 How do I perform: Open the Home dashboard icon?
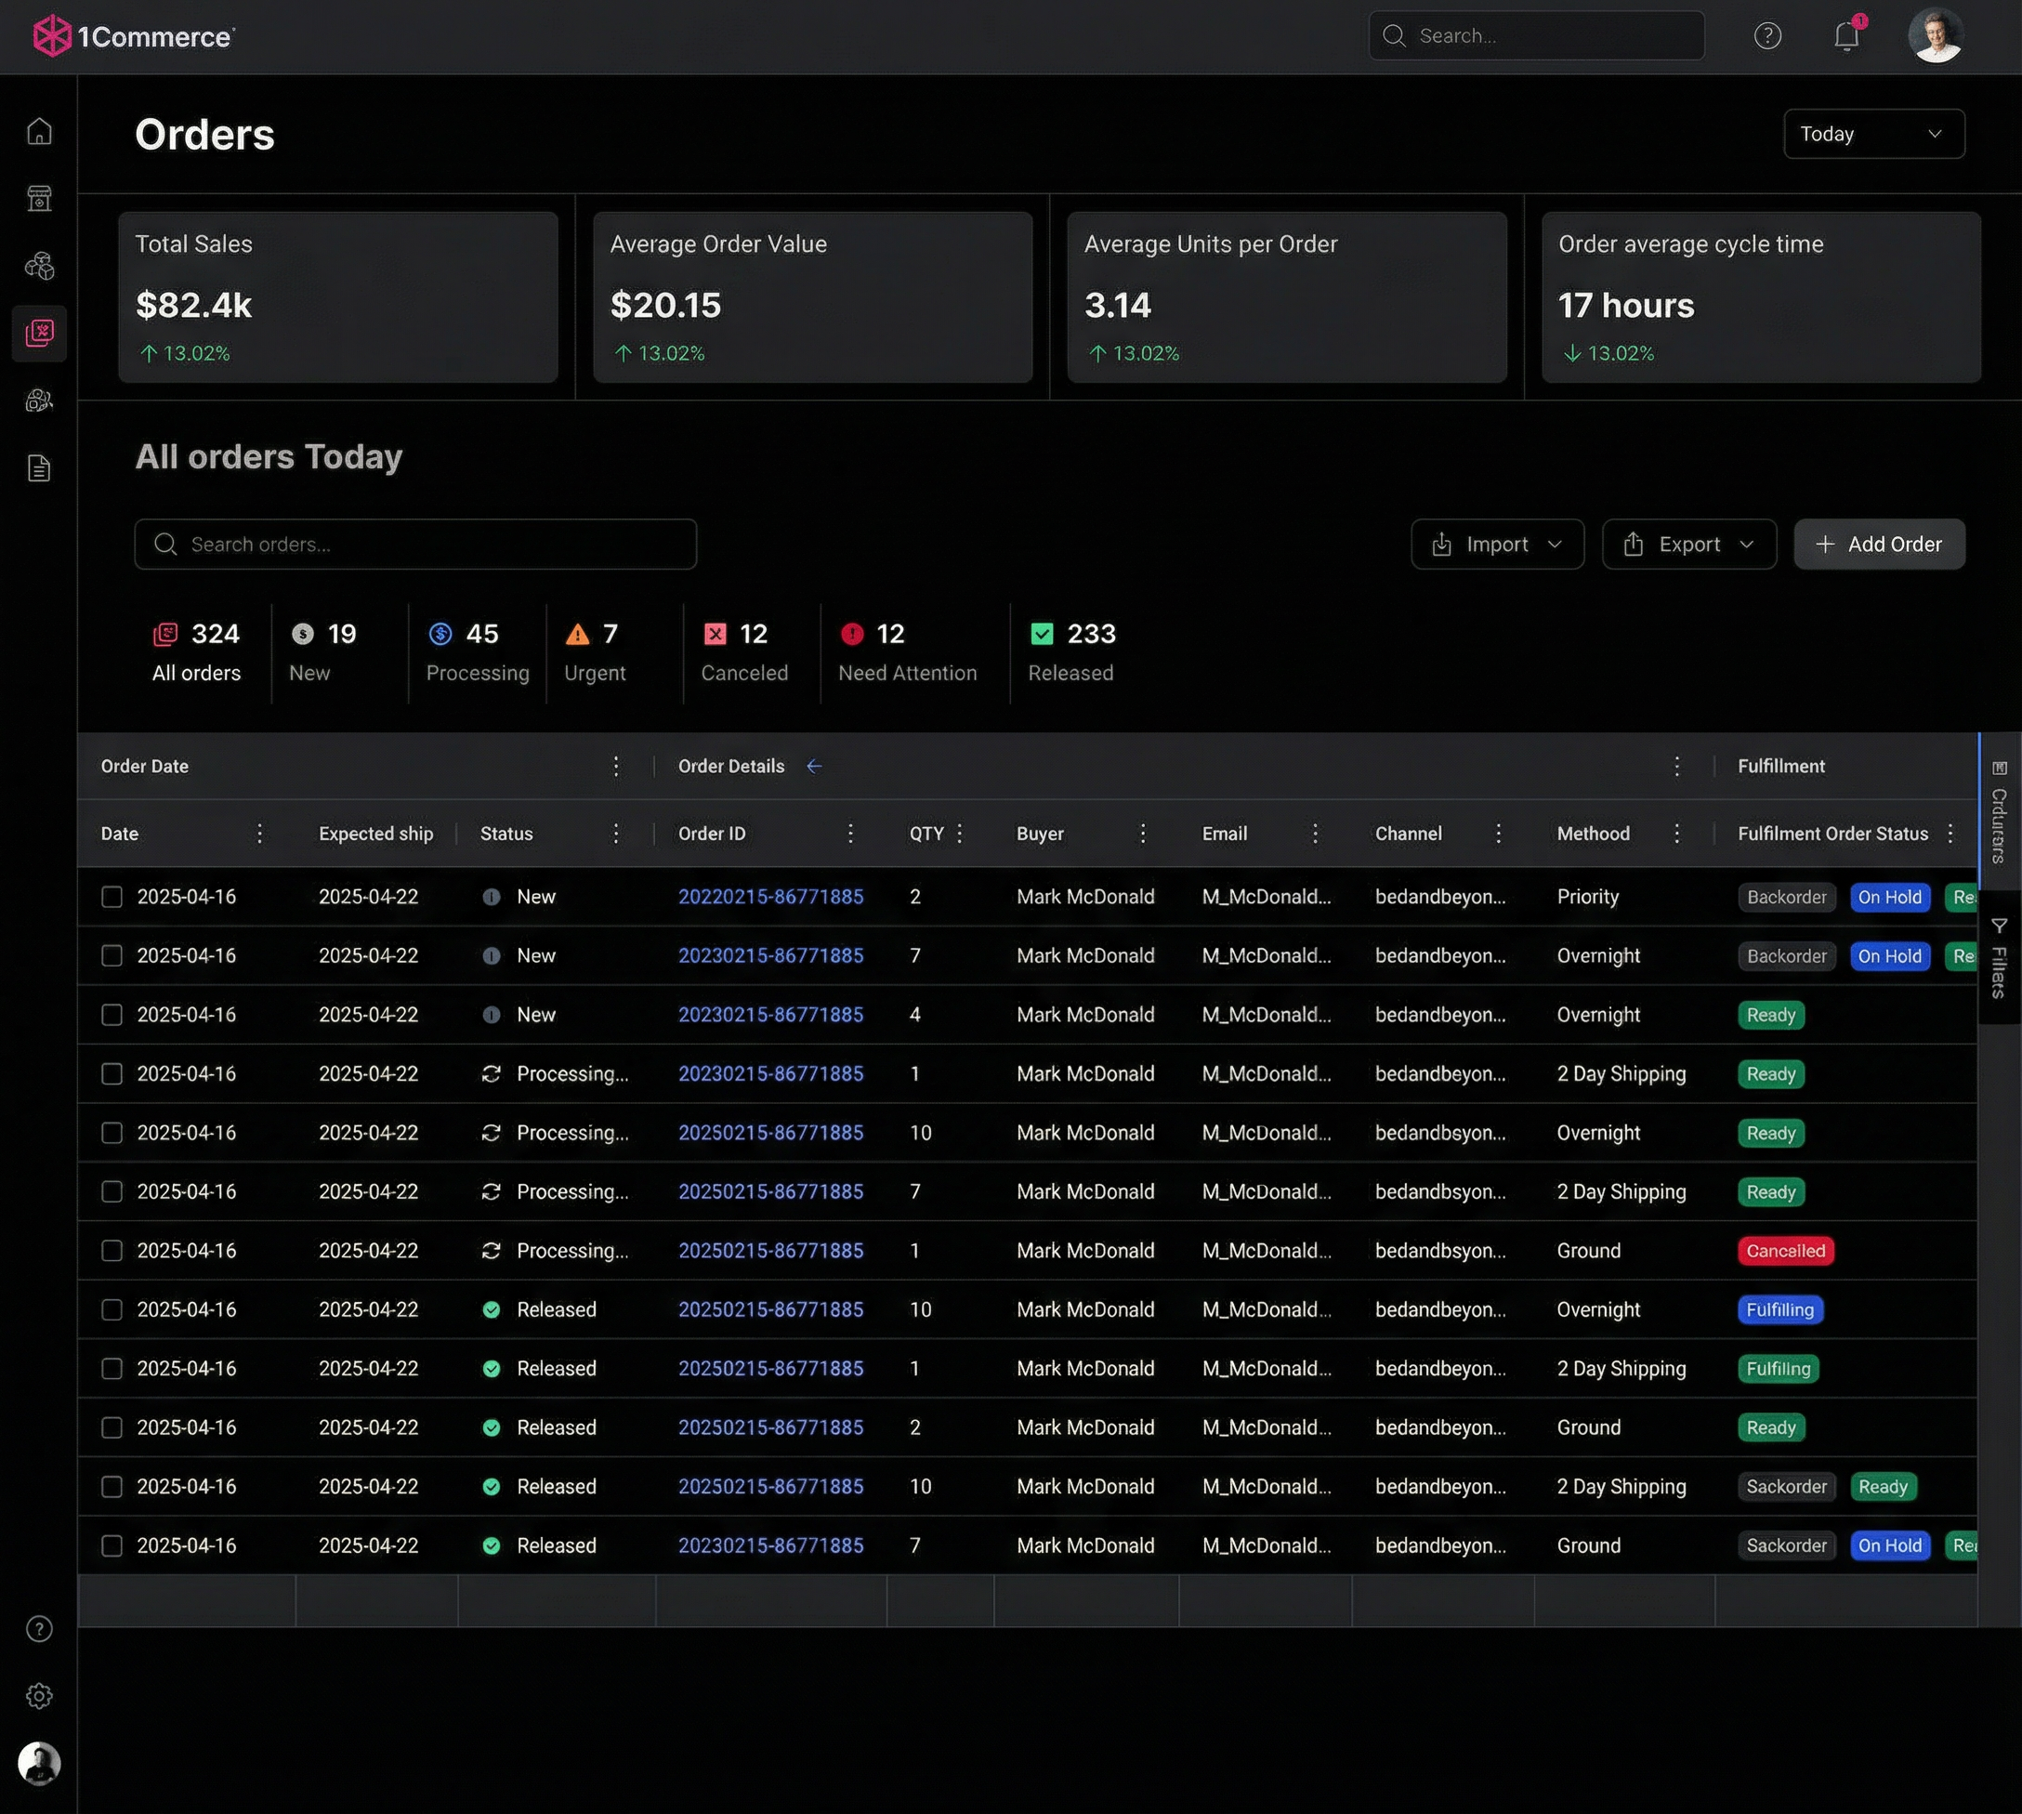coord(40,131)
